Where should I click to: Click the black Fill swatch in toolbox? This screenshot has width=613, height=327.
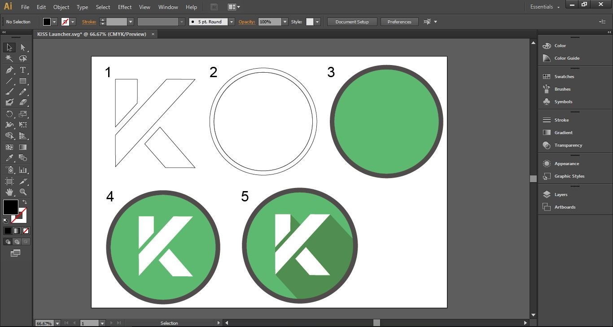coord(10,207)
